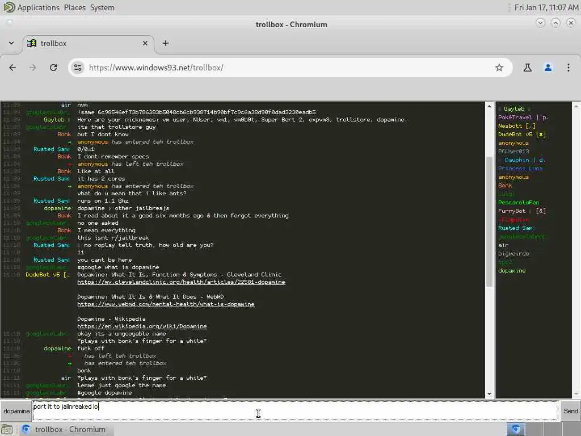
Task: Click message '#google what is dopamine'
Action: coord(118,268)
